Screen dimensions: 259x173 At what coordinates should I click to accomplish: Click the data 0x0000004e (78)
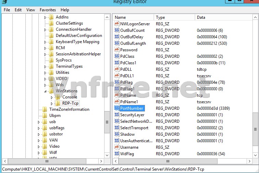tap(211, 82)
